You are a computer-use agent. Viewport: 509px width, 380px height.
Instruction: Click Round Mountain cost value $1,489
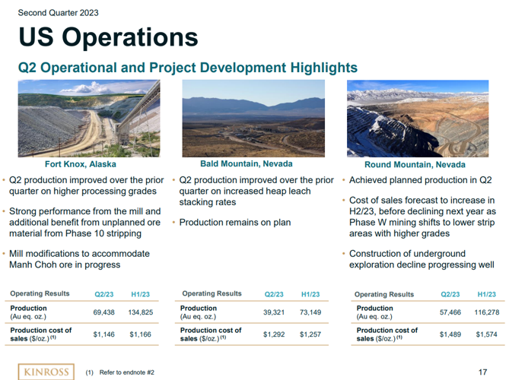pyautogui.click(x=450, y=334)
